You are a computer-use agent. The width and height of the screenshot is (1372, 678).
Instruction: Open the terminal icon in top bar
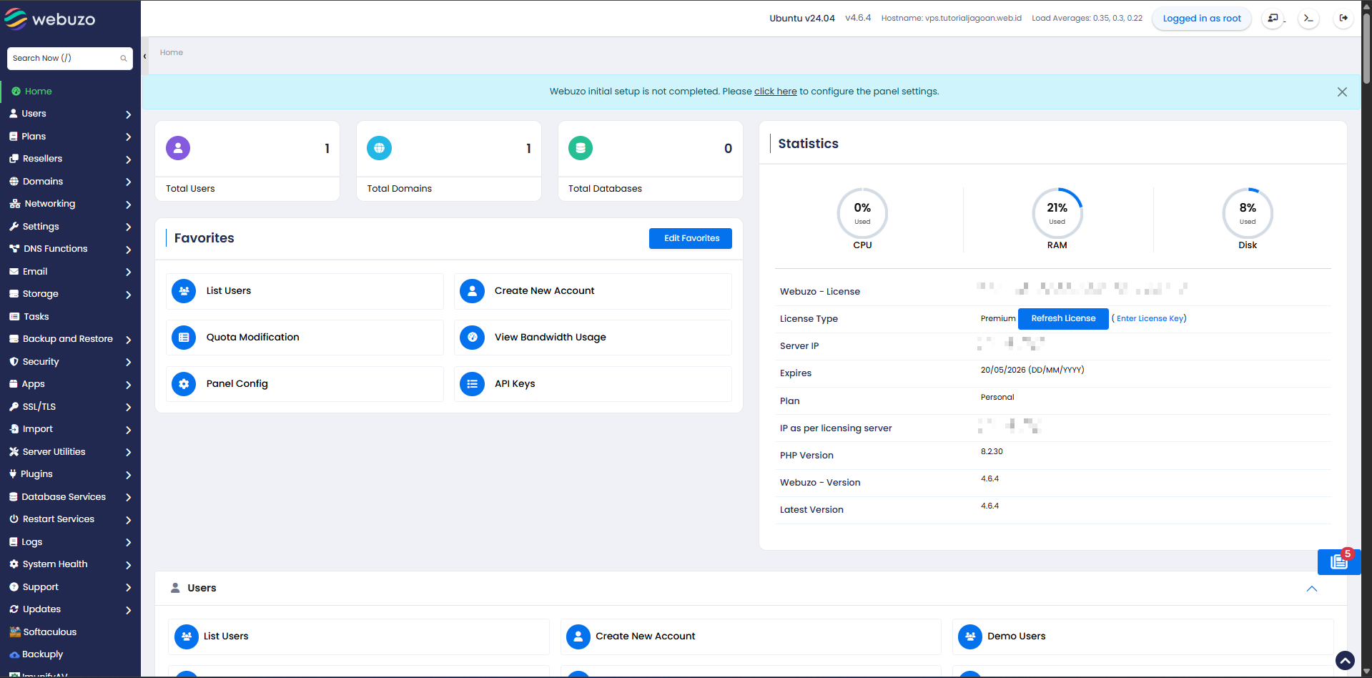point(1308,19)
